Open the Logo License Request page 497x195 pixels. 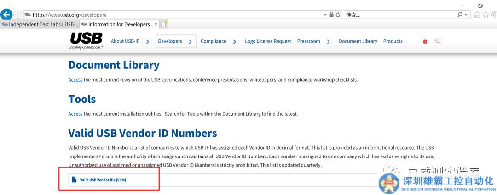coord(268,41)
